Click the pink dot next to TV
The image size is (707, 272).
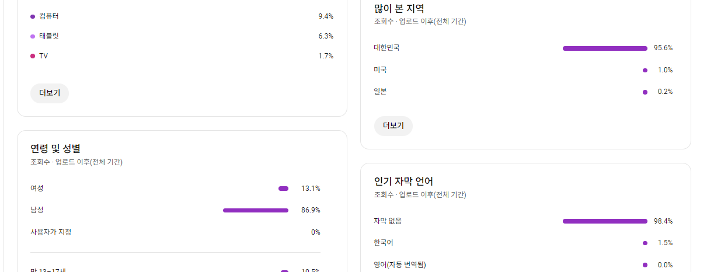[33, 56]
